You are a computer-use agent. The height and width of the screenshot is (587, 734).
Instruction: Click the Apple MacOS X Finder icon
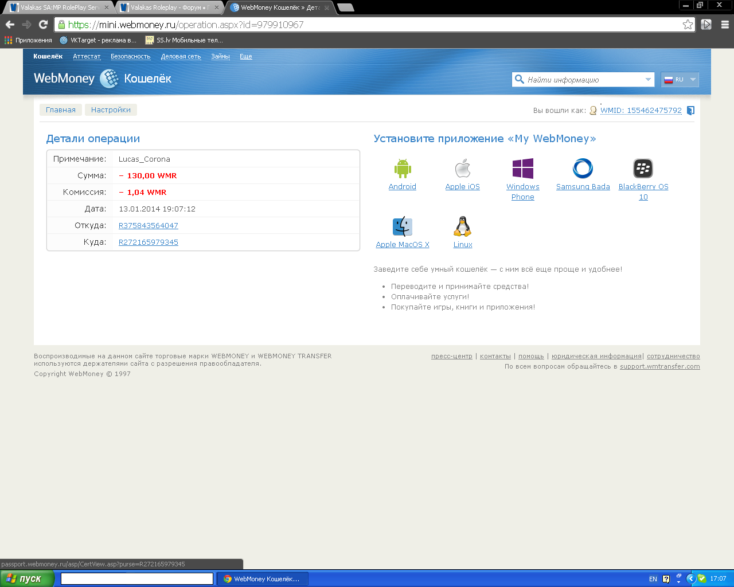pos(403,226)
